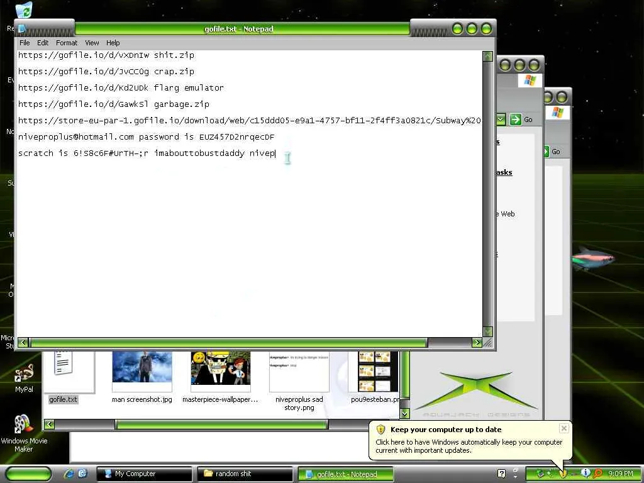Click the Quick Launch icon beside Internet Explorer
The width and height of the screenshot is (644, 483).
coord(82,474)
